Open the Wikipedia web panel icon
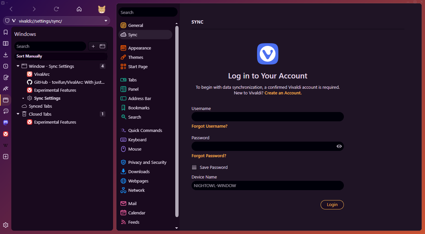The height and width of the screenshot is (234, 425). (x=6, y=145)
